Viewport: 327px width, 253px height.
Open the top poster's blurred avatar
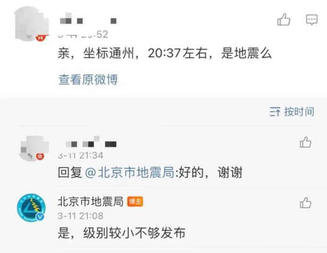31,23
